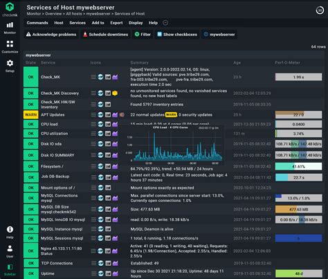The width and height of the screenshot is (328, 279).
Task: Open the User menu icon
Action: coord(10,251)
